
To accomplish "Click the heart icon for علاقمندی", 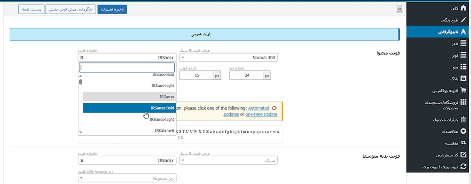I will click(x=463, y=131).
